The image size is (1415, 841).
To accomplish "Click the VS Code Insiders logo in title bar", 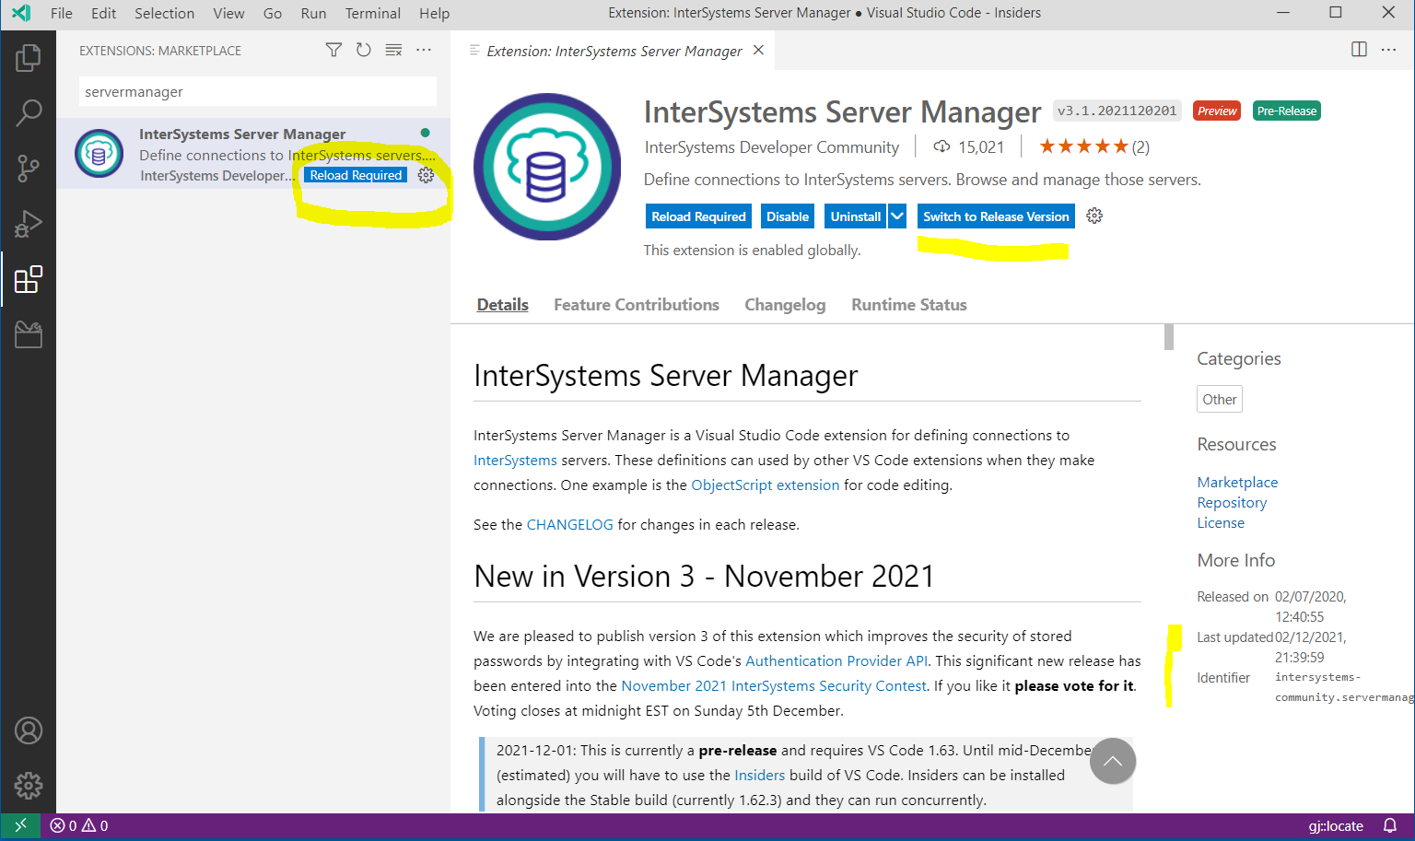I will (20, 13).
